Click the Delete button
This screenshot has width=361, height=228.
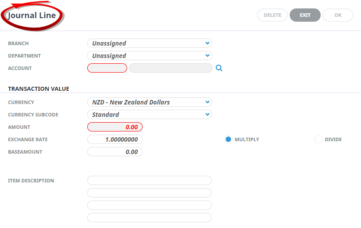(272, 15)
